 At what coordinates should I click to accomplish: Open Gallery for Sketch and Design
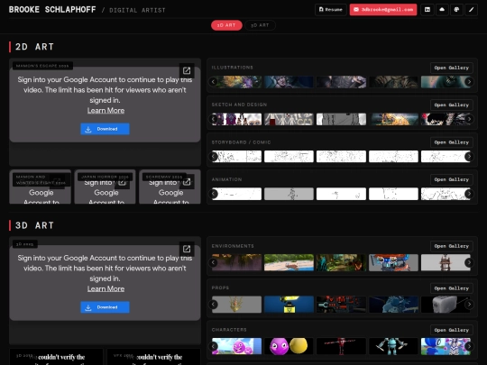click(x=452, y=105)
